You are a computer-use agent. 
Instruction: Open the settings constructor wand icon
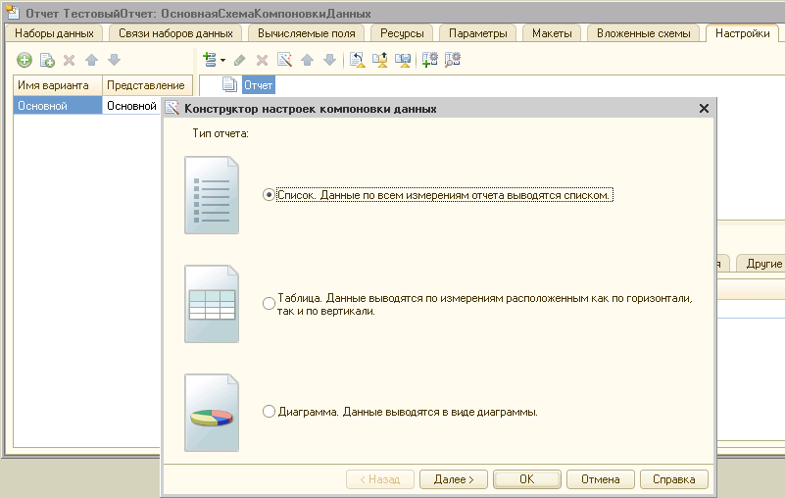click(285, 60)
